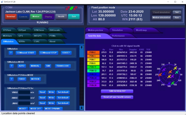The width and height of the screenshot is (186, 115).
Task: Select PRN 12 green color label
Action: click(x=93, y=71)
